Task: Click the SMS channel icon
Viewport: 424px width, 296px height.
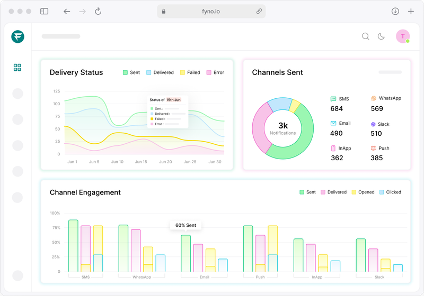Action: (333, 99)
